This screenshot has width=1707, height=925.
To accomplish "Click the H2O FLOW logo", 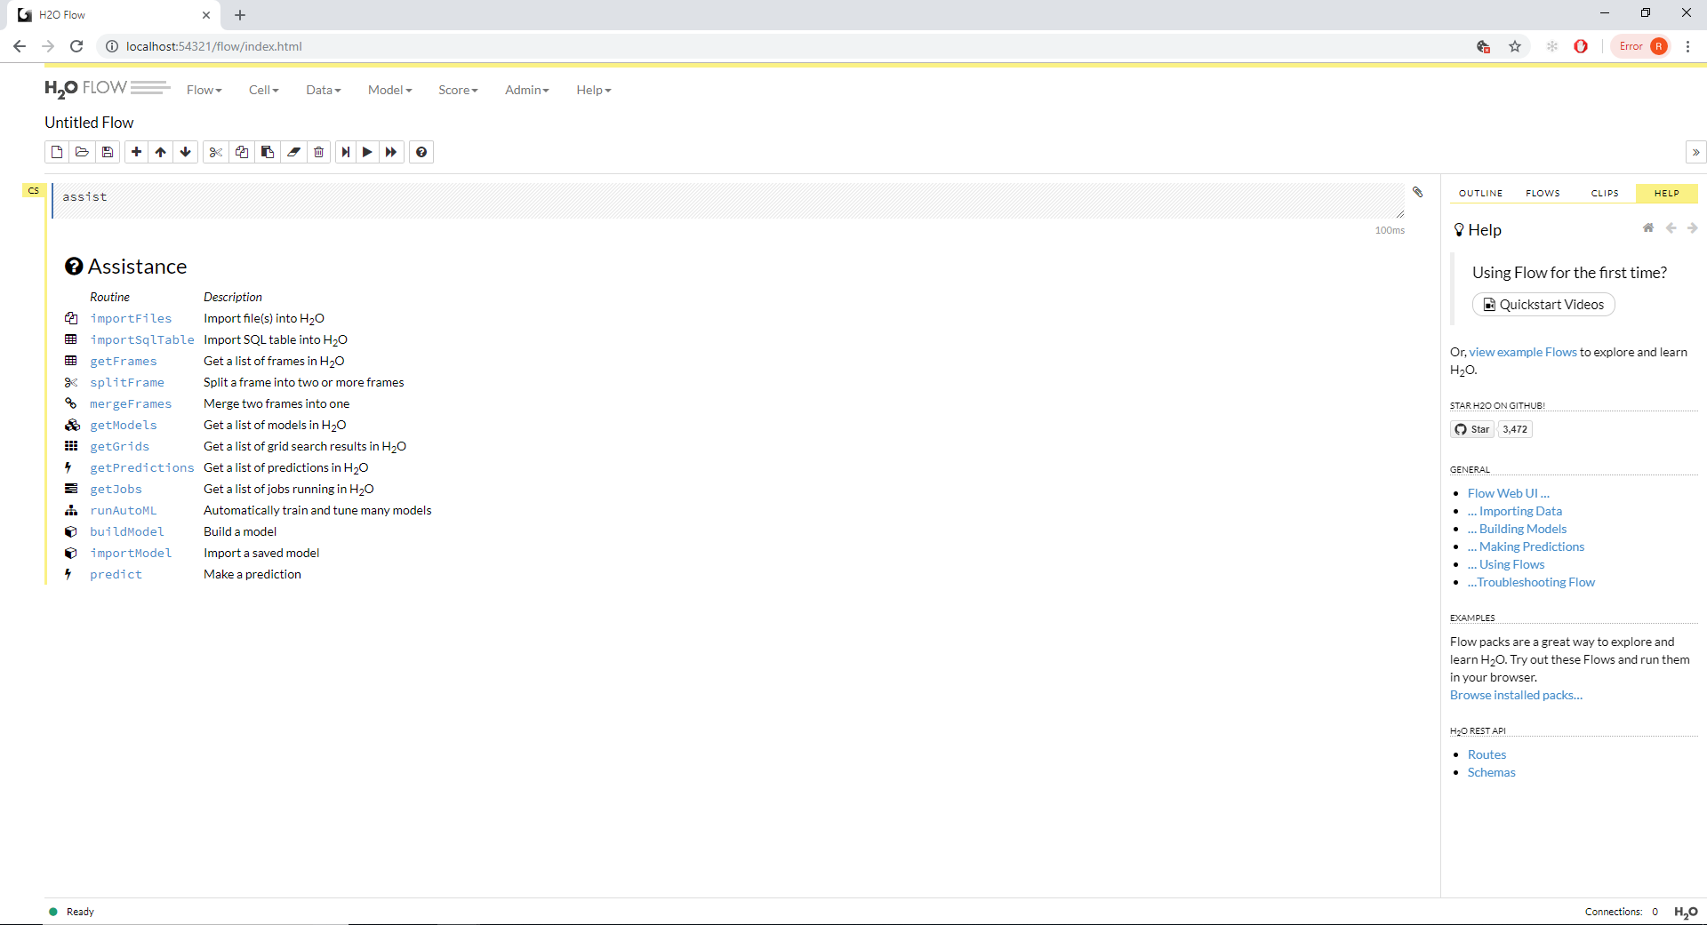I will click(107, 88).
